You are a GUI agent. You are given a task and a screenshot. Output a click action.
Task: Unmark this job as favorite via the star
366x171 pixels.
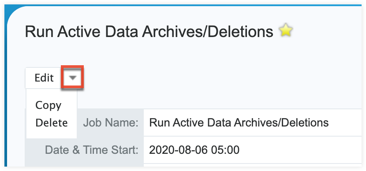[x=286, y=31]
